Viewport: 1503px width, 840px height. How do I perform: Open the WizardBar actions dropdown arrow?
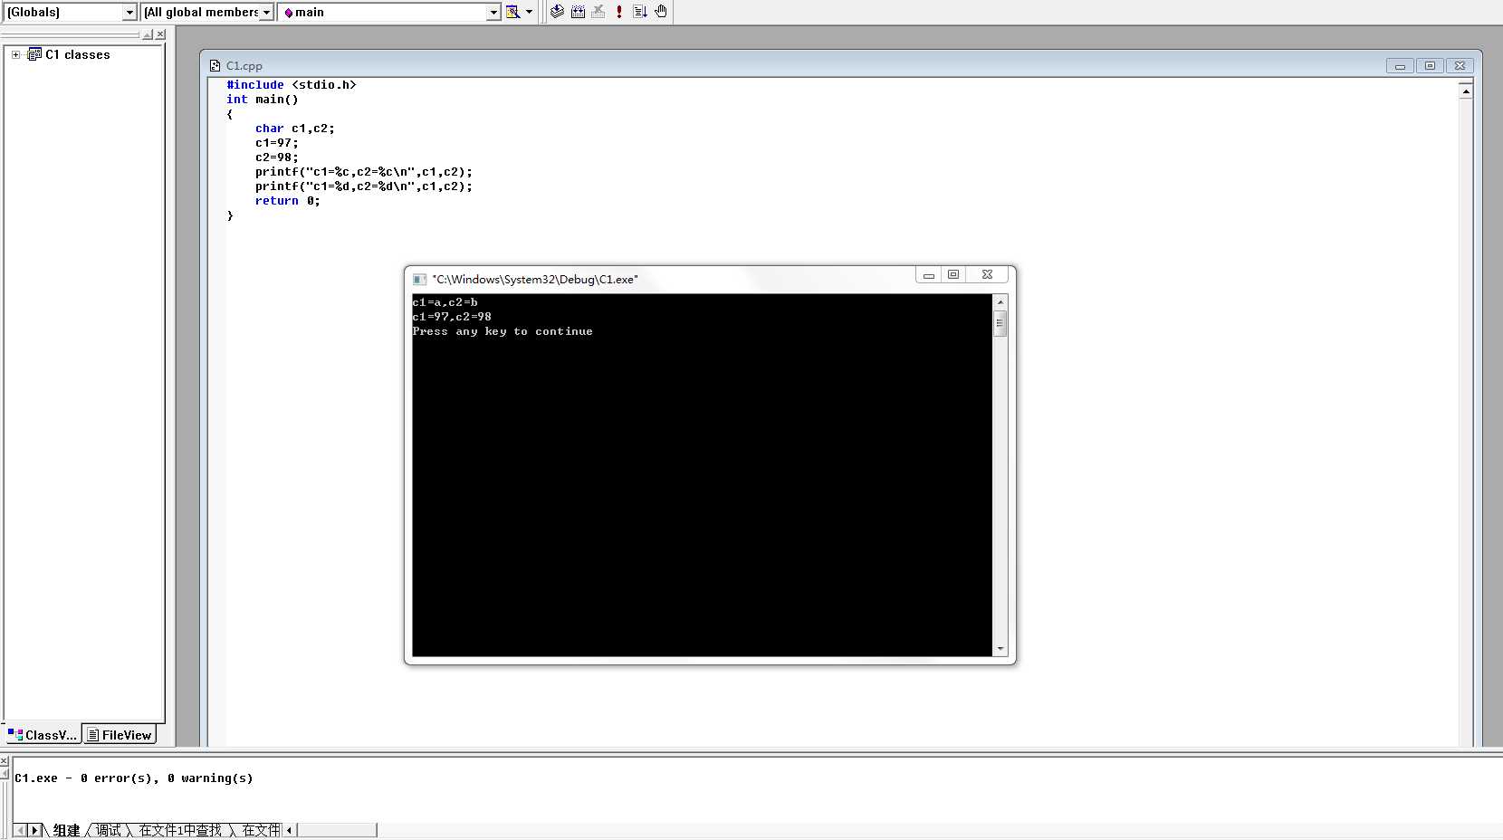coord(530,12)
